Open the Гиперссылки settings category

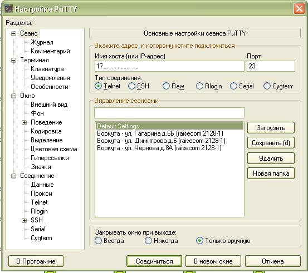pos(50,158)
